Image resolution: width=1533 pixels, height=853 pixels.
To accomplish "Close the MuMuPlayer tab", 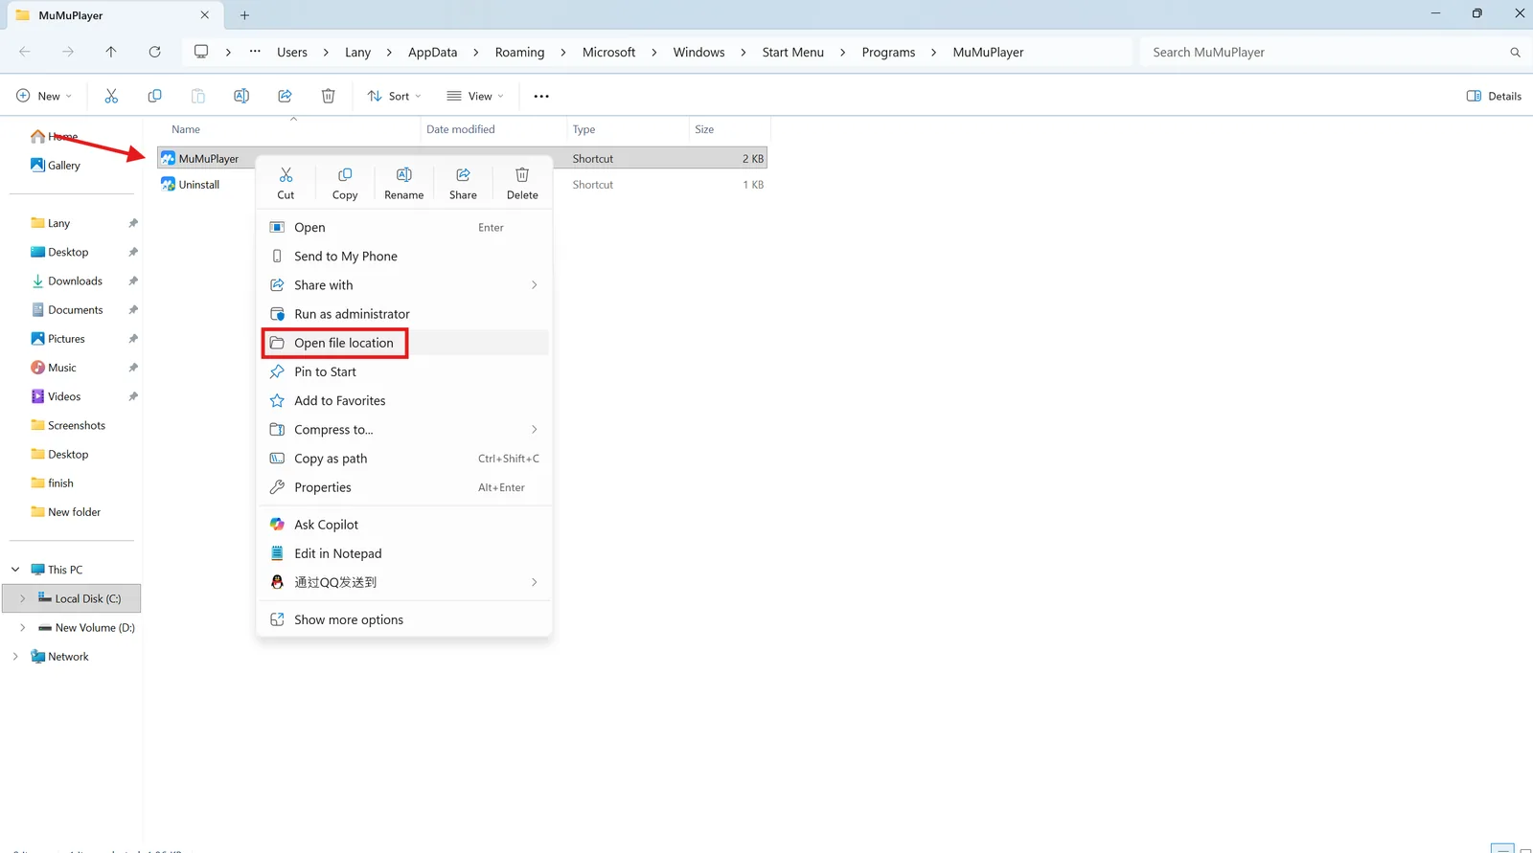I will click(204, 15).
